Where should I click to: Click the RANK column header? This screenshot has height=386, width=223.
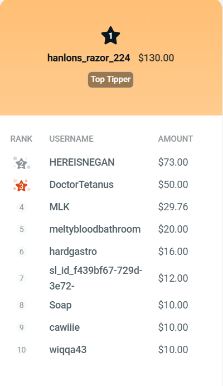tap(21, 139)
